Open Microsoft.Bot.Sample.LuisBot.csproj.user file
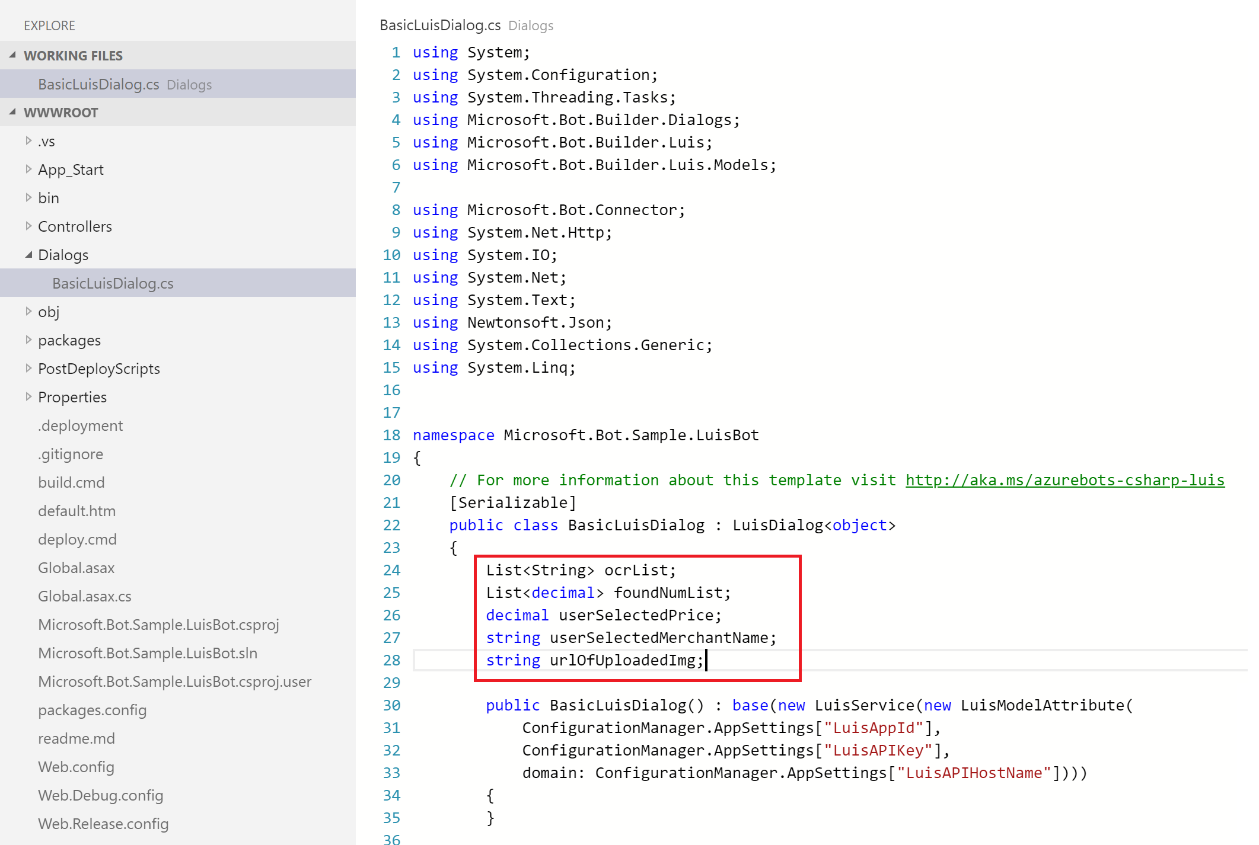The height and width of the screenshot is (845, 1259). 175,681
